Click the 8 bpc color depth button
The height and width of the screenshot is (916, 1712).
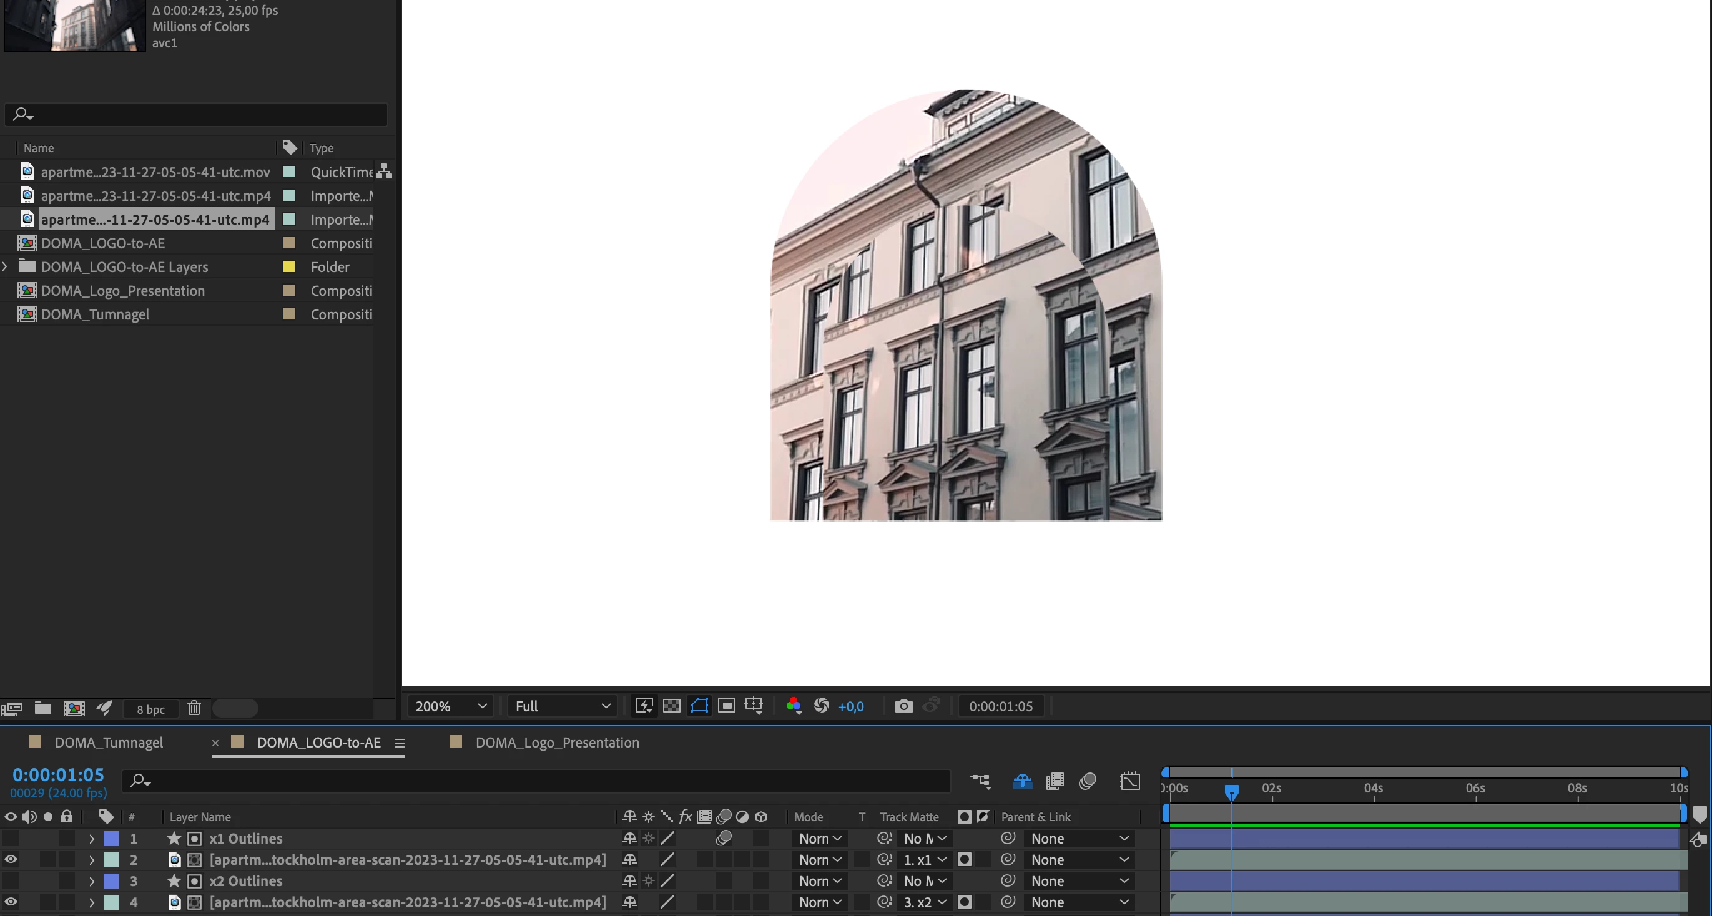[151, 709]
